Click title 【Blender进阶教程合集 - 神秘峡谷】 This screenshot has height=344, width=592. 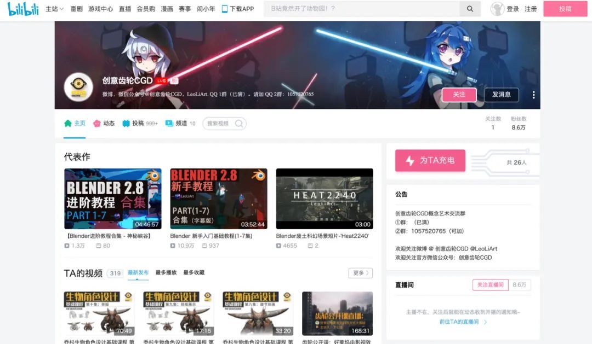[109, 236]
